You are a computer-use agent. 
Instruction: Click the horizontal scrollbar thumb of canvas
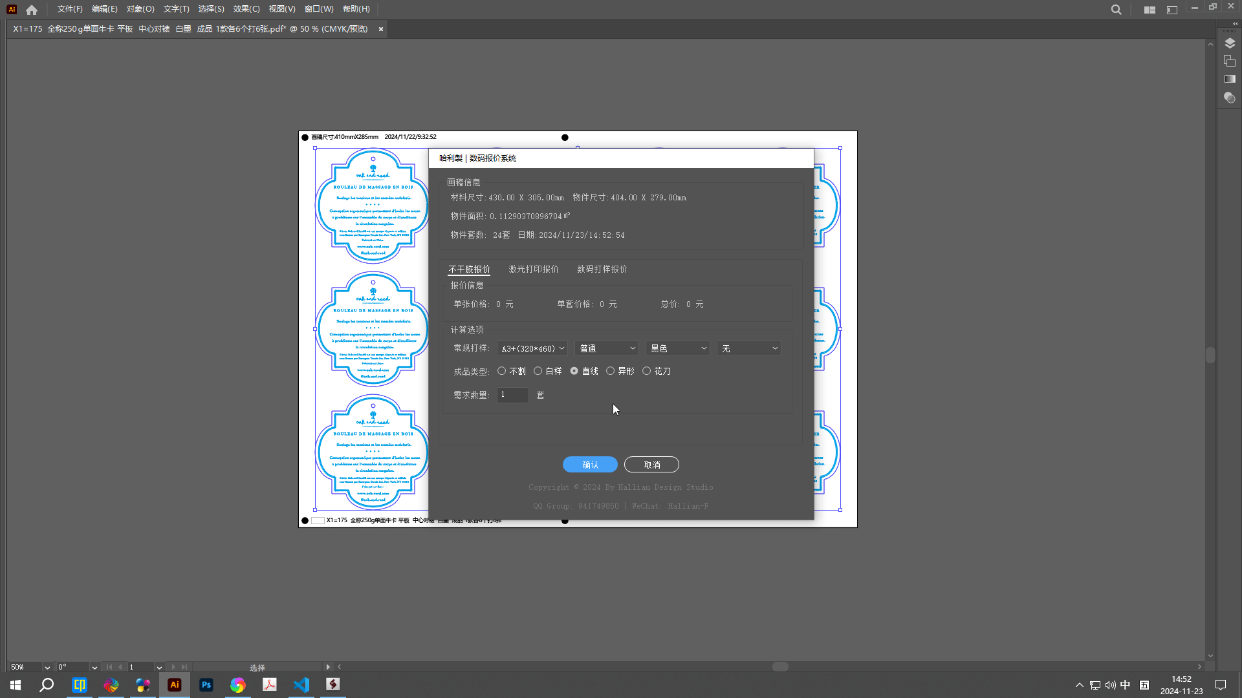click(780, 667)
